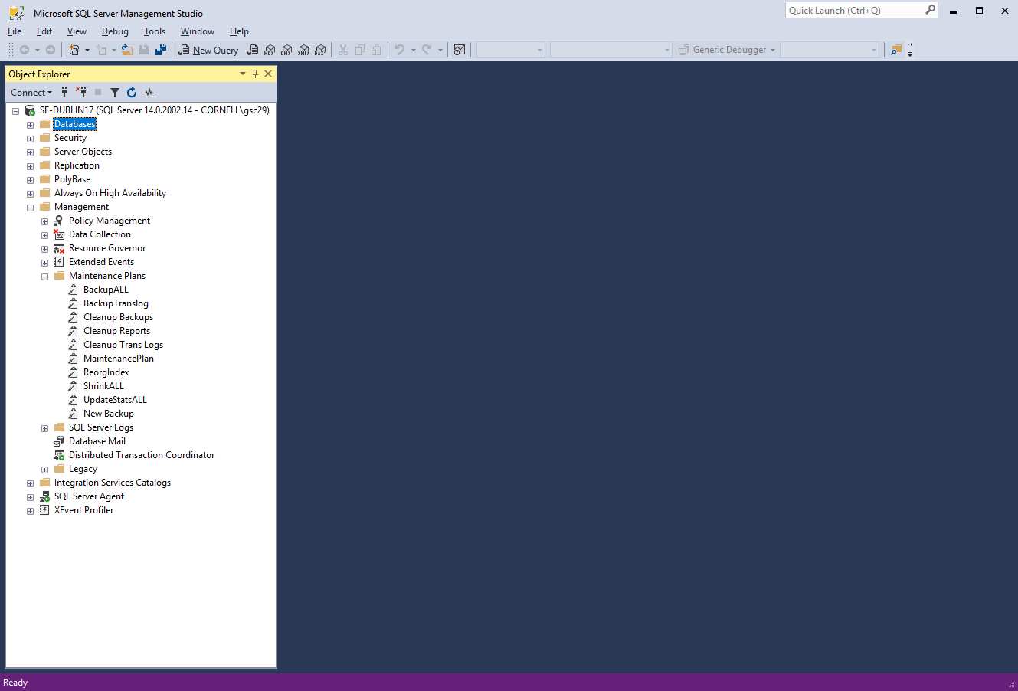Click the Save All toolbar icon
The height and width of the screenshot is (691, 1018).
click(161, 50)
